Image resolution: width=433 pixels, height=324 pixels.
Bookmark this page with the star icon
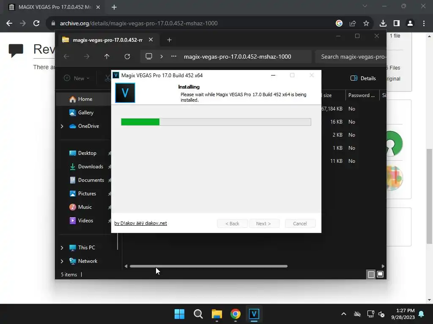(366, 24)
